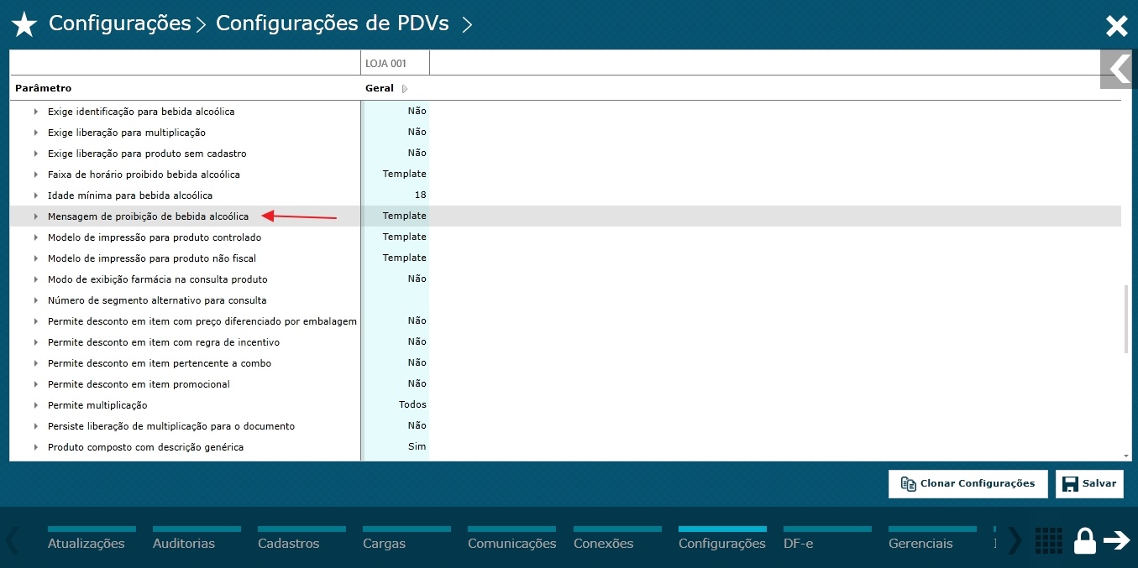The width and height of the screenshot is (1138, 568).
Task: Close the Configurações de PDVs screen
Action: tap(1116, 26)
